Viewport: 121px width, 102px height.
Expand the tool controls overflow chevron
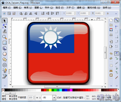click(116, 14)
